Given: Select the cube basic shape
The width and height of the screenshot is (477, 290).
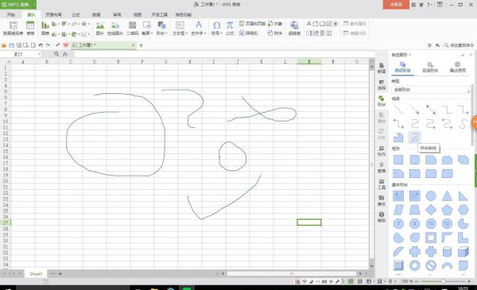Looking at the screenshot, I should click(463, 252).
